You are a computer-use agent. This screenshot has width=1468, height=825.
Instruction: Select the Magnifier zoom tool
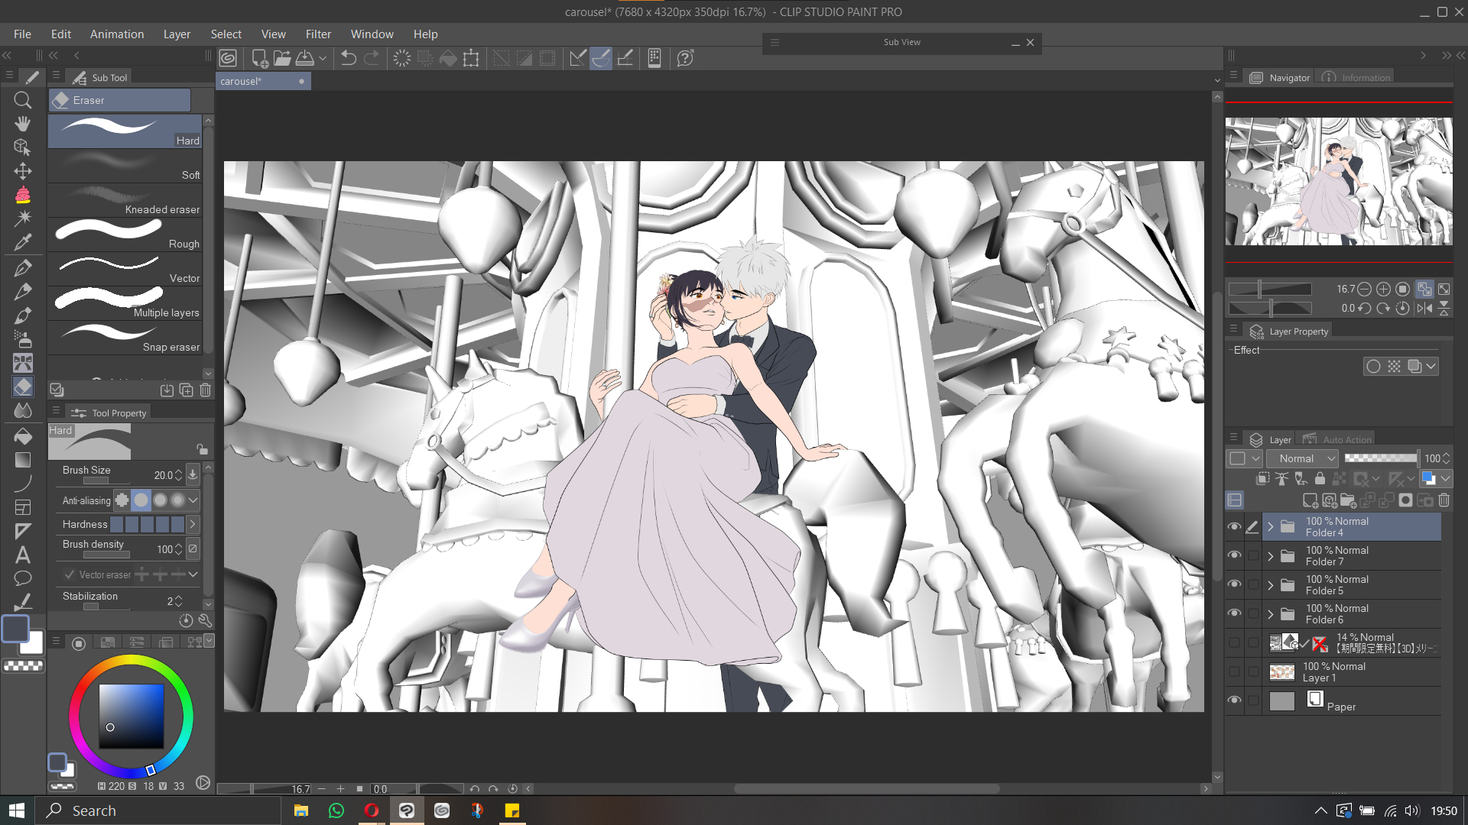click(23, 100)
